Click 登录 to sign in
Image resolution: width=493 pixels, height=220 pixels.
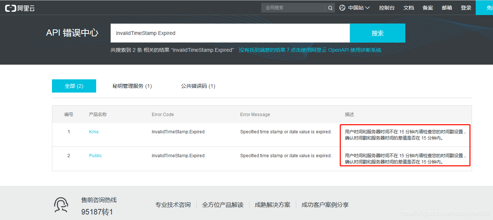(x=466, y=7)
